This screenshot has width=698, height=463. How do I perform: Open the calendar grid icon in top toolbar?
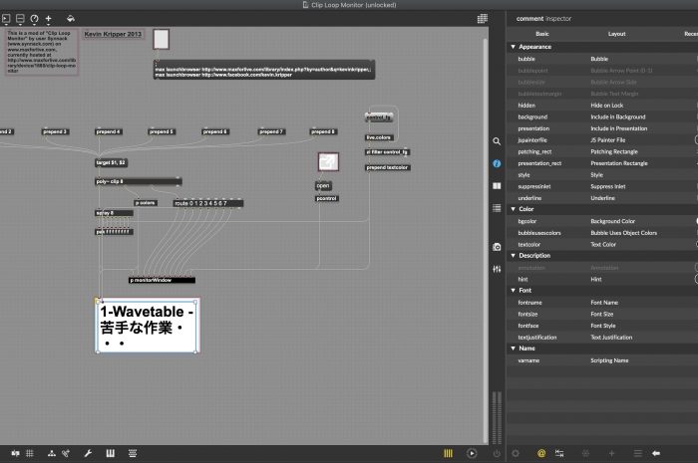coord(482,19)
